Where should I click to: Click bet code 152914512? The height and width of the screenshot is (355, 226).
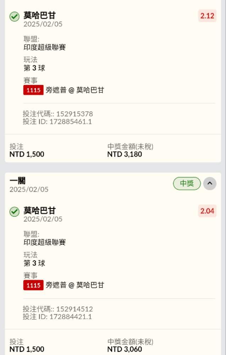coord(74,309)
